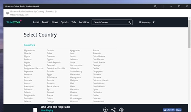Choose Luxembourg country link
This screenshot has height=112, width=191.
pos(76,71)
